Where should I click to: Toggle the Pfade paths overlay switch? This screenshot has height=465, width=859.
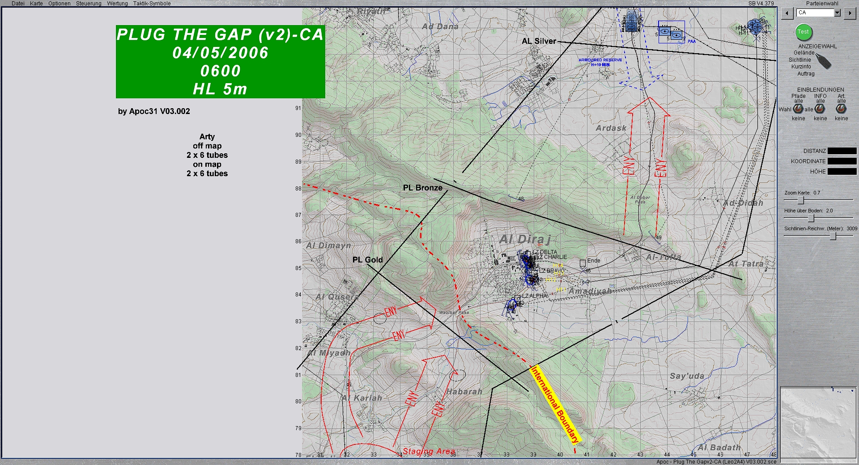point(798,109)
